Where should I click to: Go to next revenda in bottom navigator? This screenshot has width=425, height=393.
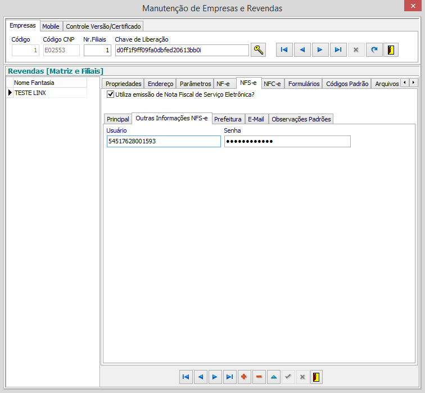pyautogui.click(x=215, y=377)
